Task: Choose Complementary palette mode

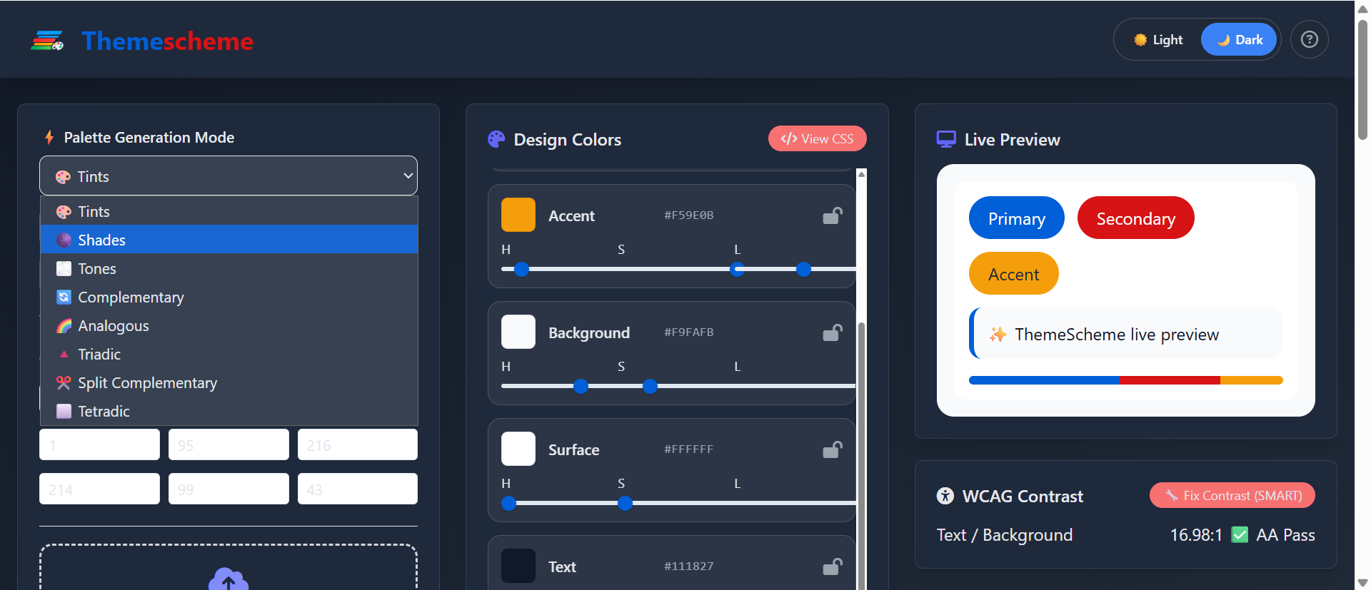Action: click(x=228, y=297)
